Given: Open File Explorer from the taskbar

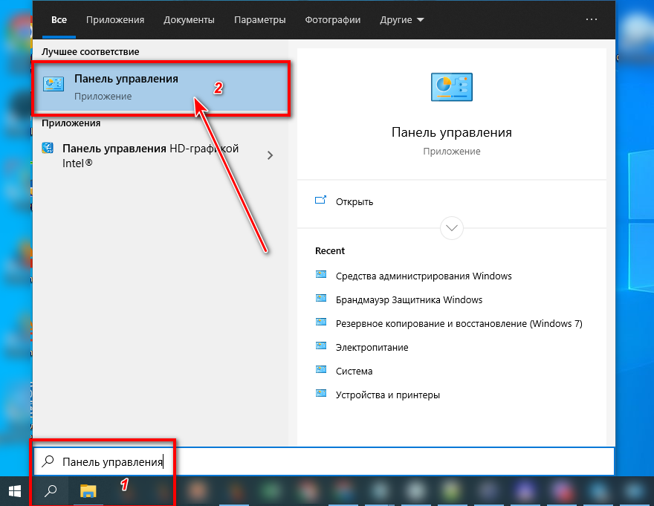Looking at the screenshot, I should (88, 491).
